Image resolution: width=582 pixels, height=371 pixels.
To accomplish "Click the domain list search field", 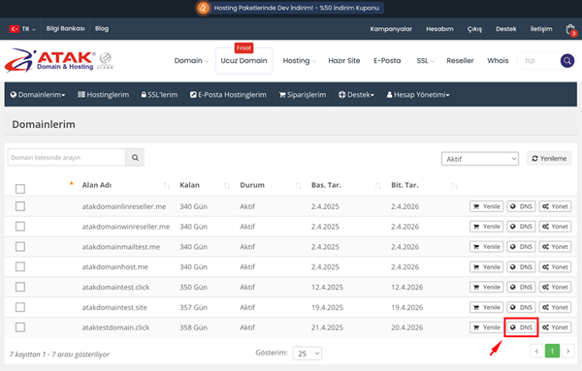I will [67, 158].
